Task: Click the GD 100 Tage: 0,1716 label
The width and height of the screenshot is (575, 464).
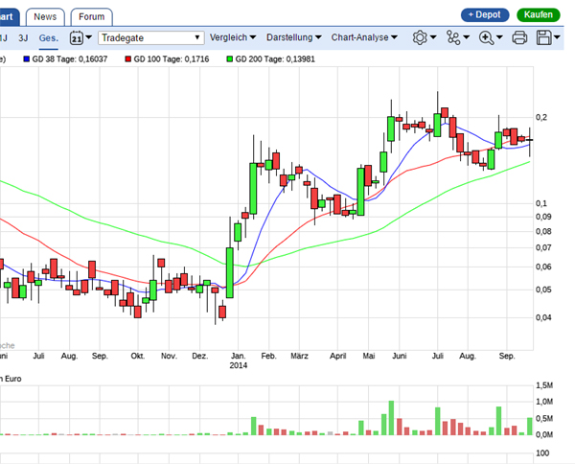Action: pos(172,59)
